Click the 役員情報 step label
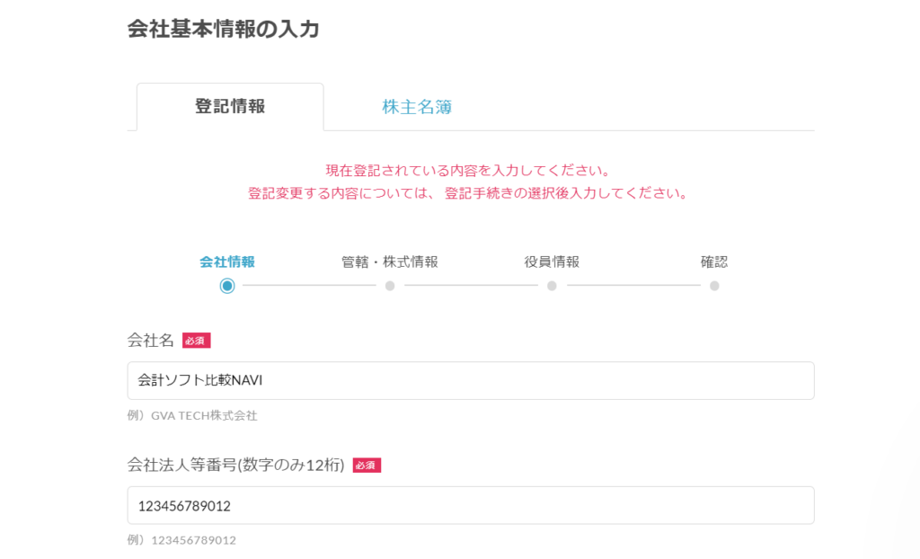This screenshot has height=559, width=920. pos(552,262)
